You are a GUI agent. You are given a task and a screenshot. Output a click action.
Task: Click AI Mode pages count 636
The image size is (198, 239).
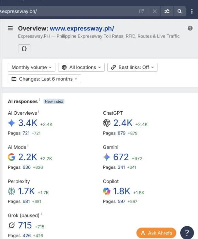[27, 167]
